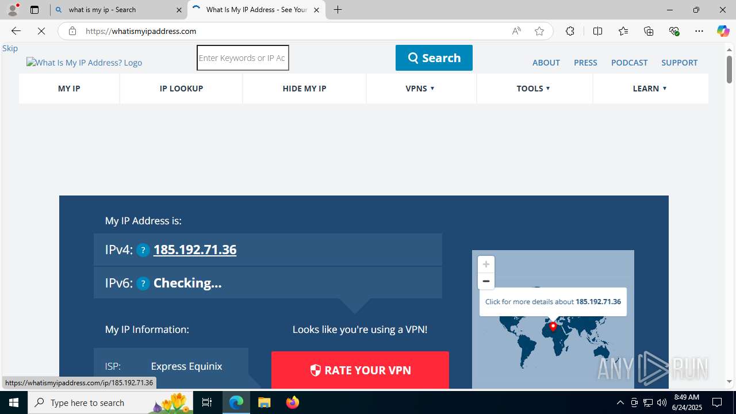Switch to 'what is my ip - Search' tab
Image resolution: width=736 pixels, height=414 pixels.
118,10
